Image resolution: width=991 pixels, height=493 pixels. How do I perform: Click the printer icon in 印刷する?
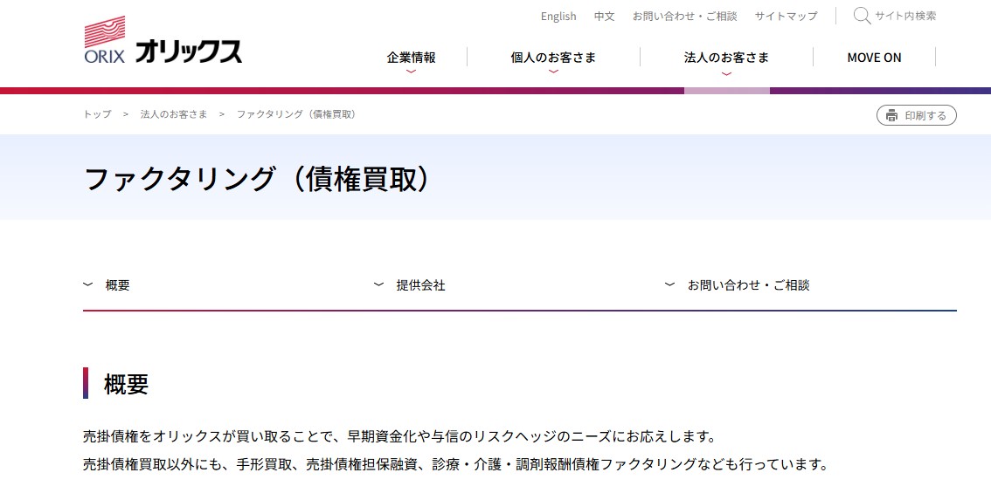point(891,115)
